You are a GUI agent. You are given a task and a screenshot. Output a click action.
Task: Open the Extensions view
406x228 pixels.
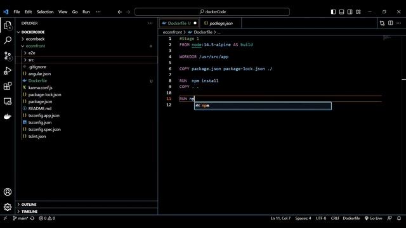(x=8, y=86)
